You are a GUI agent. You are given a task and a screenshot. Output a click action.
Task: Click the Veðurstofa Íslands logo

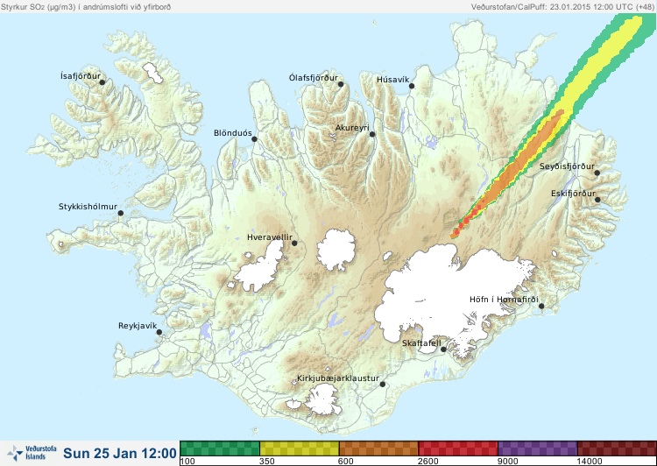pos(32,453)
